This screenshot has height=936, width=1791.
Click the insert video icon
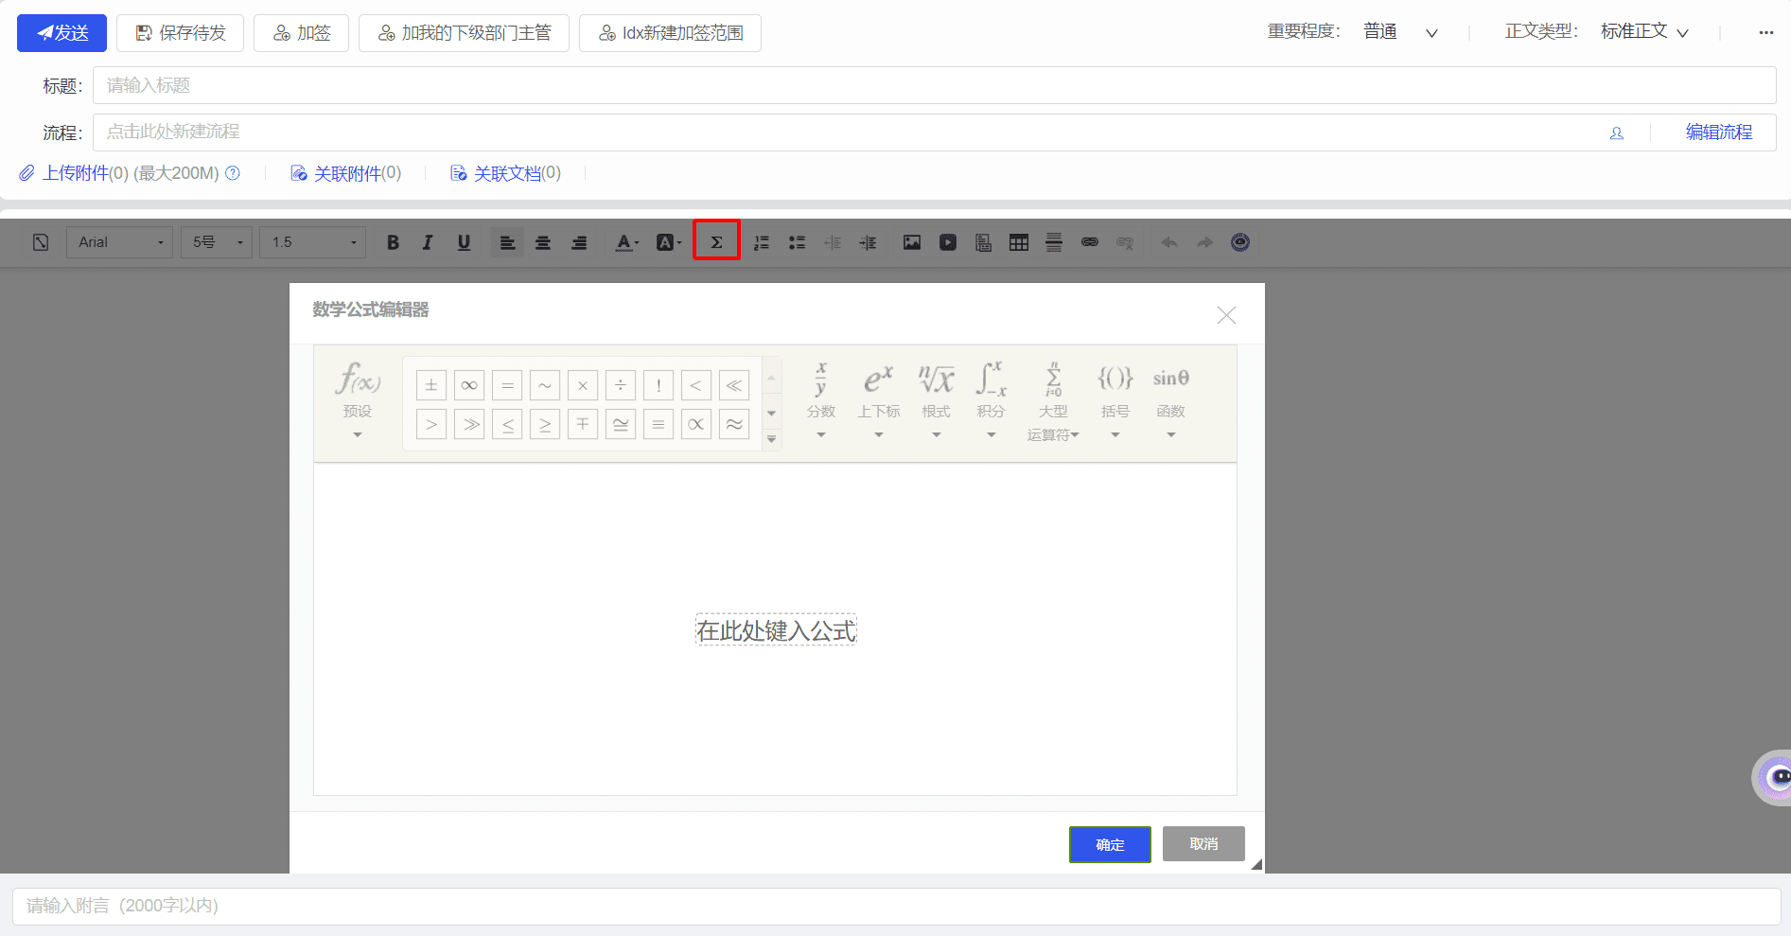click(x=947, y=242)
